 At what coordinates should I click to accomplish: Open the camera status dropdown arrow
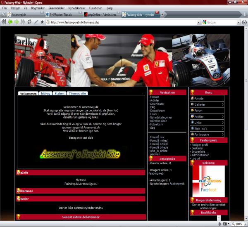pos(228,224)
